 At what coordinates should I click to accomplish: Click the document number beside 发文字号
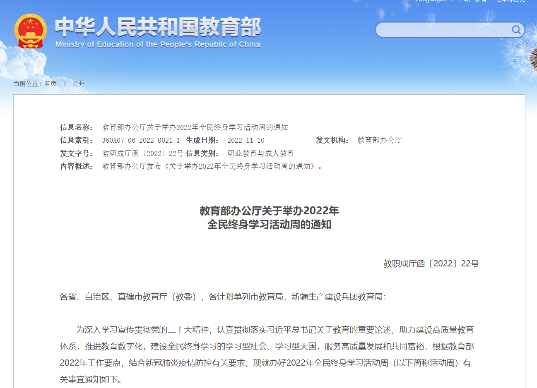[142, 153]
